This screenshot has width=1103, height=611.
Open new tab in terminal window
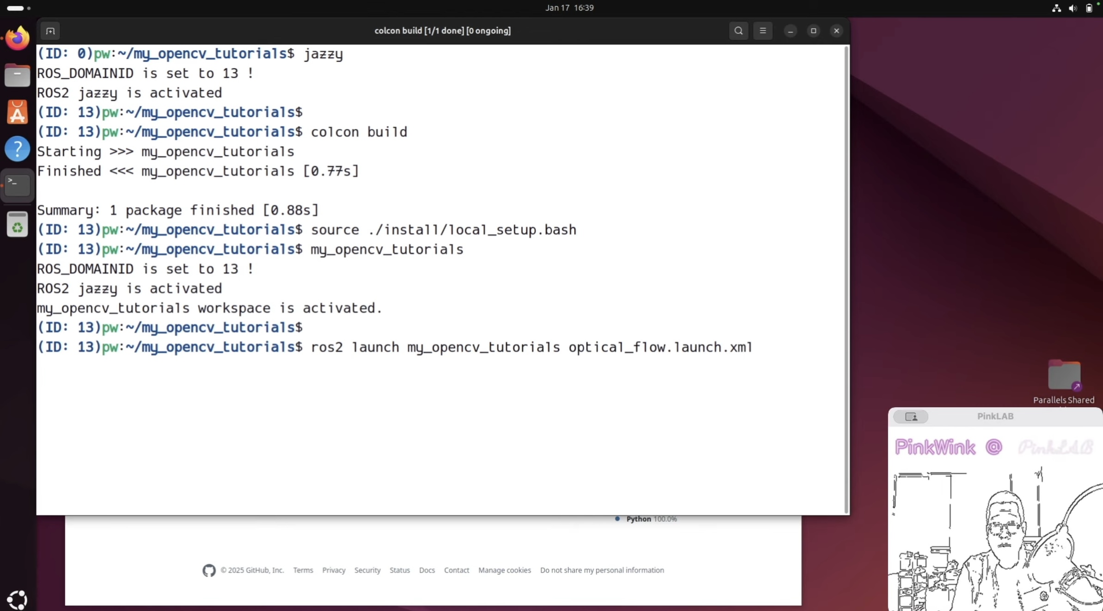(50, 31)
